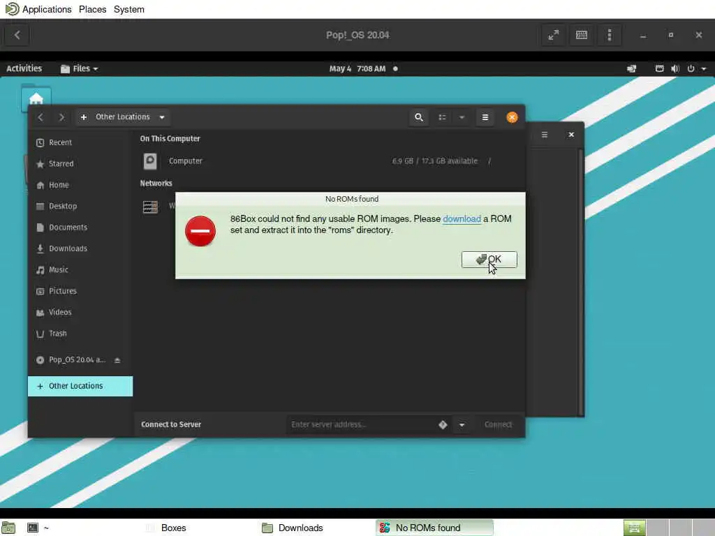Open Desktop folder in sidebar

click(80, 206)
